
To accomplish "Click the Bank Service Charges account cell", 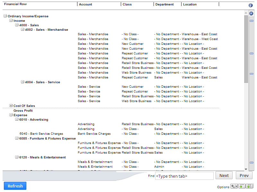I will (94, 134).
